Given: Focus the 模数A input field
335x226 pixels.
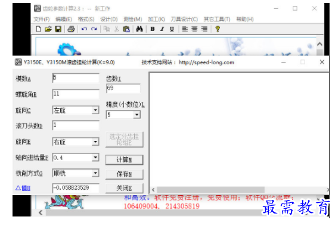Looking at the screenshot, I should [x=76, y=78].
